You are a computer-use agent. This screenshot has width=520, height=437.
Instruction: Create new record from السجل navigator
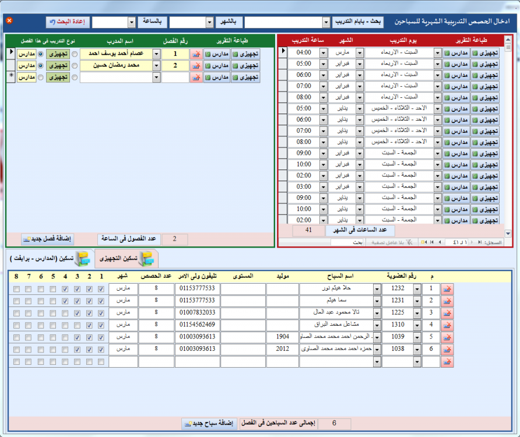tap(424, 242)
